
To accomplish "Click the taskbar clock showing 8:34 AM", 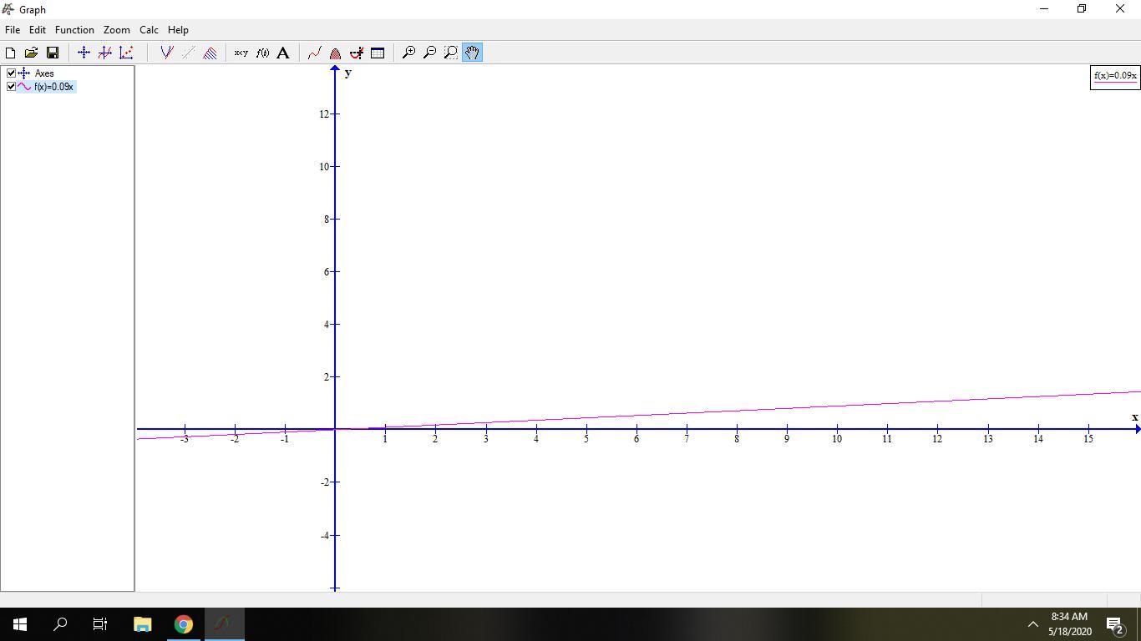I will pos(1069,624).
